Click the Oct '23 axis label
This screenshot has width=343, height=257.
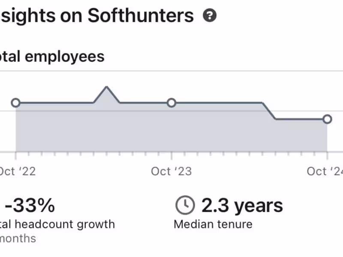tap(171, 172)
